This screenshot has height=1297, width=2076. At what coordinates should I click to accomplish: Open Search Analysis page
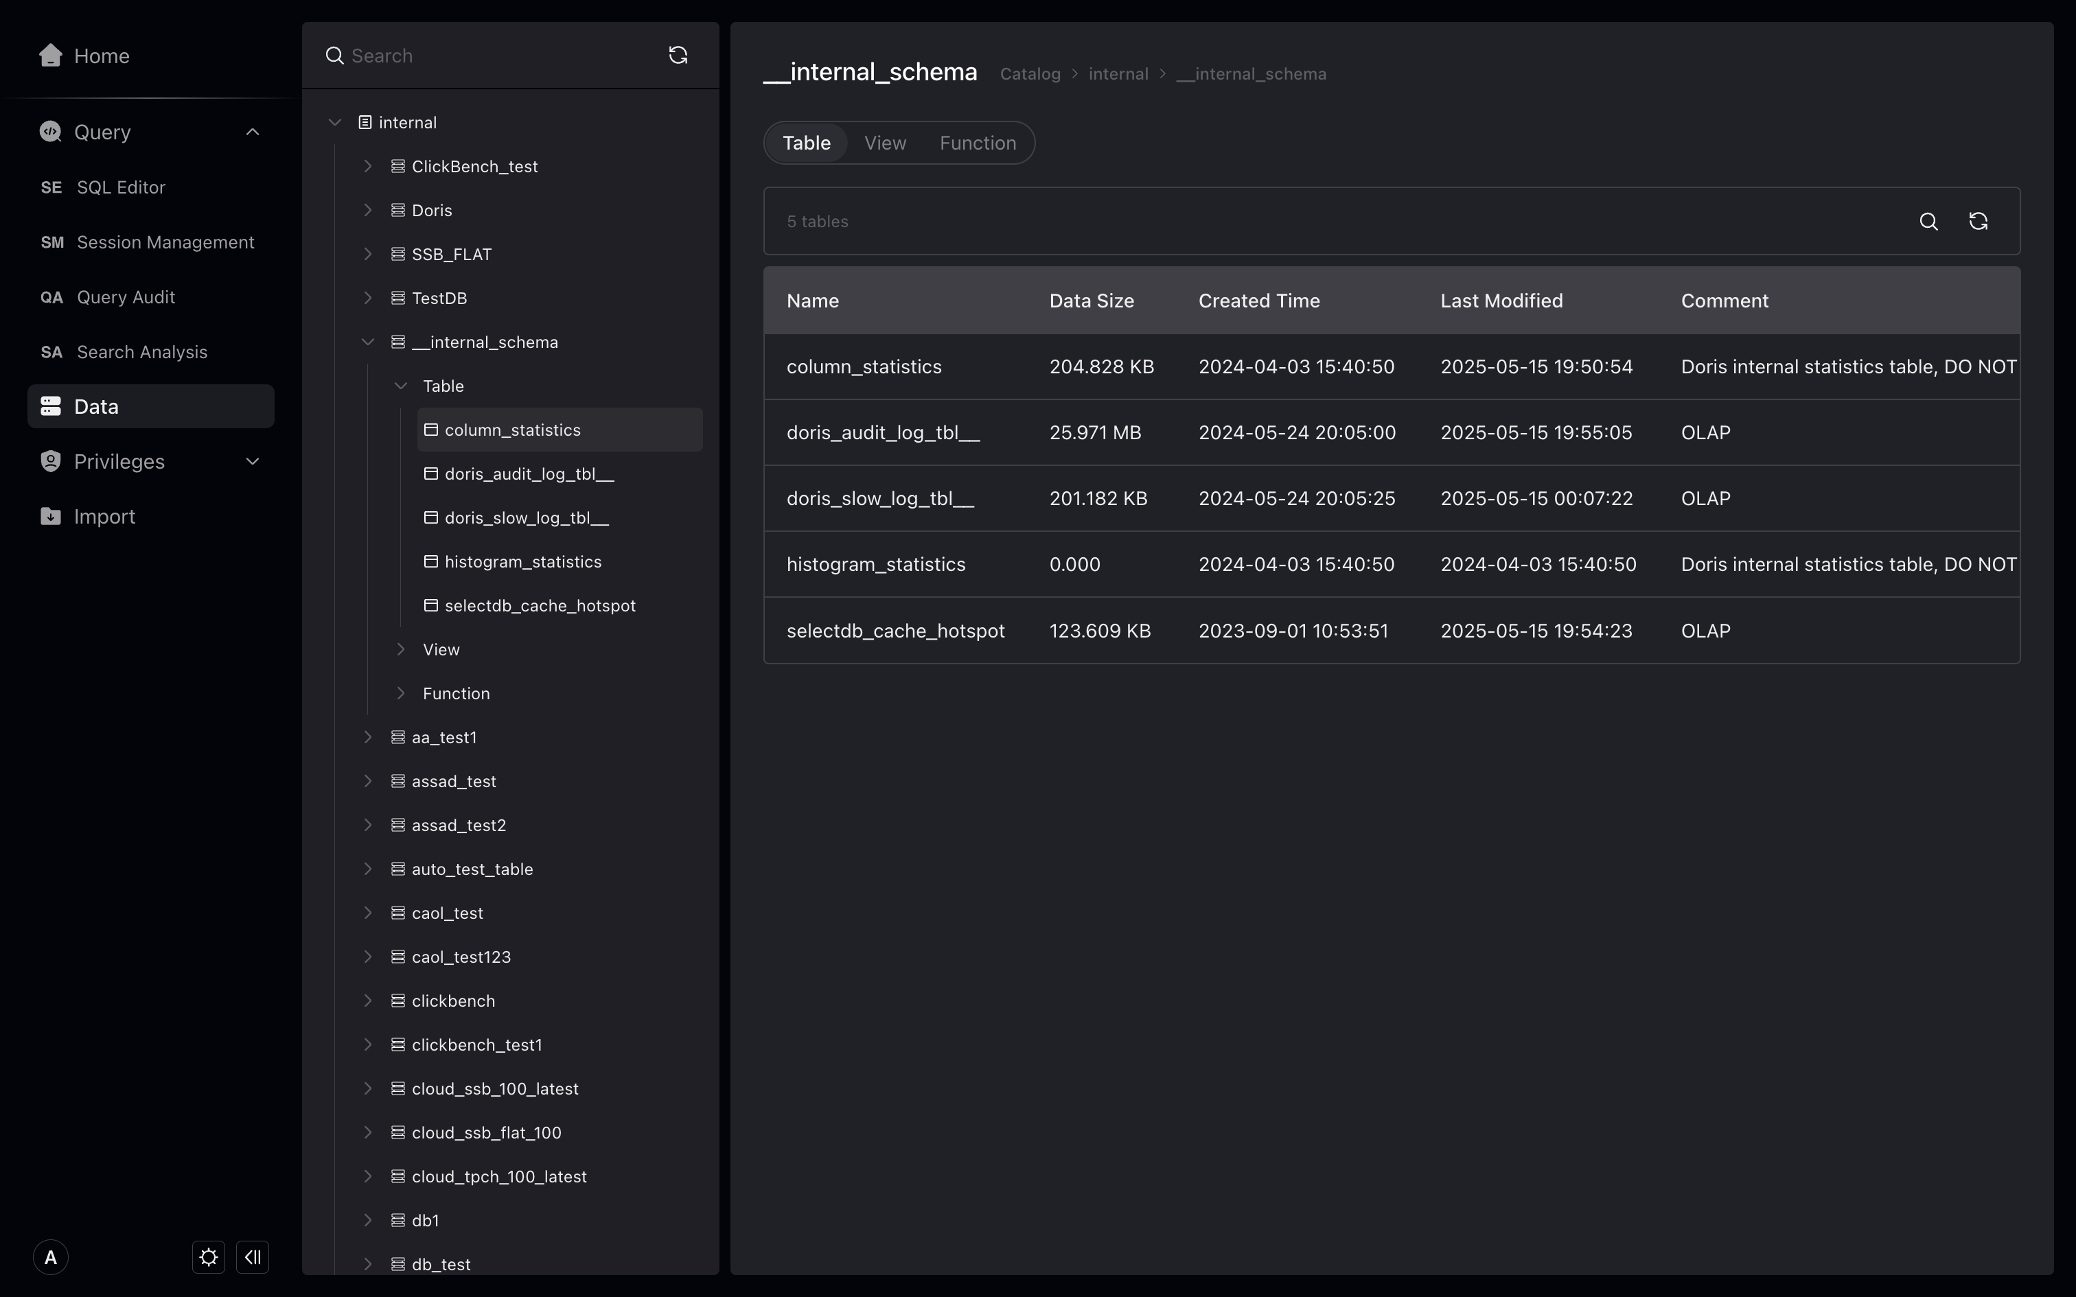click(x=142, y=351)
